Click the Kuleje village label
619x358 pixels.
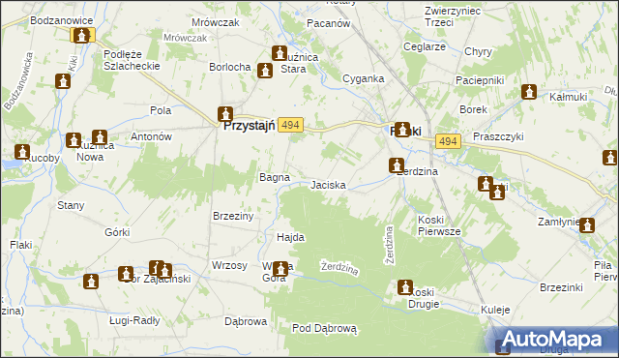(x=495, y=310)
